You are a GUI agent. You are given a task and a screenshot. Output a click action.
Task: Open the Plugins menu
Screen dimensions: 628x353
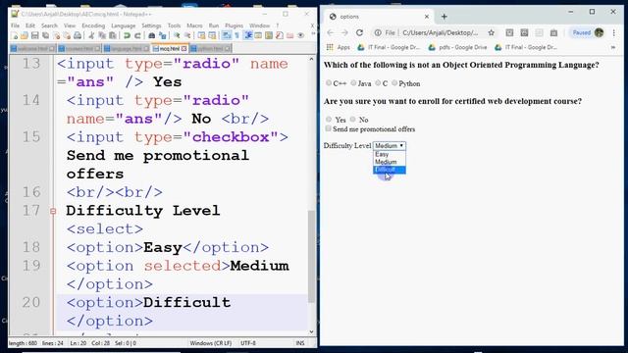coord(234,25)
